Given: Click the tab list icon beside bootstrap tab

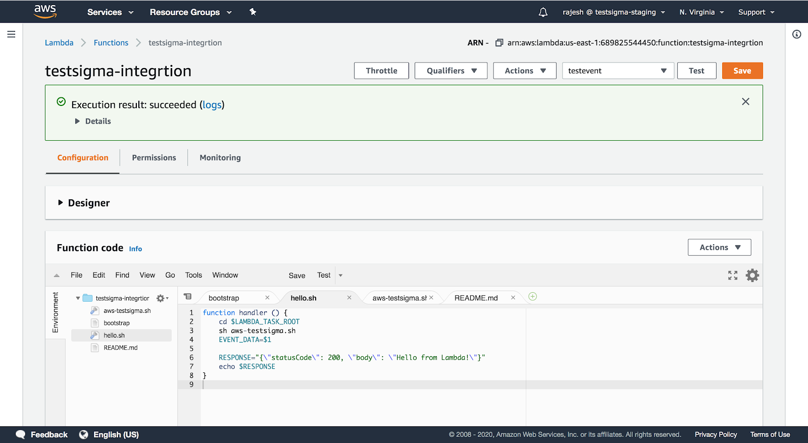Looking at the screenshot, I should tap(187, 297).
